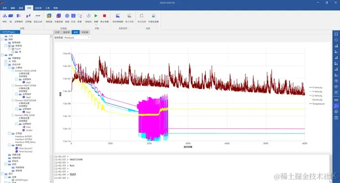
Task: Start the solver with the green play icon
Action: (x=96, y=16)
